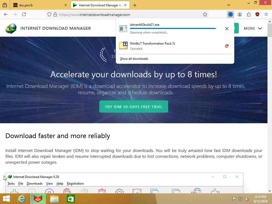Click the red browser icon on the taskbar

[38, 199]
